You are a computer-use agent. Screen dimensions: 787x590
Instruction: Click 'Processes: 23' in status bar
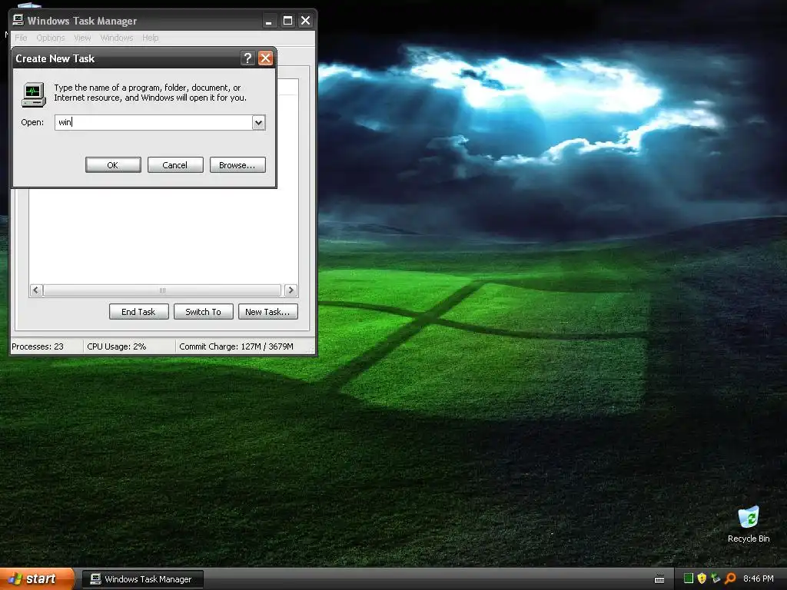(38, 346)
